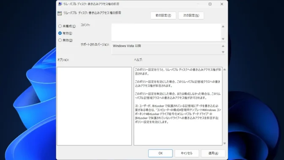Viewport: 284px width, 160px height.
Task: Close the policy dialog window
Action: 222,4
